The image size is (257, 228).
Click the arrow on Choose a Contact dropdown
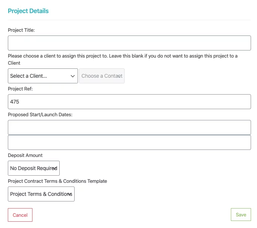click(x=119, y=76)
